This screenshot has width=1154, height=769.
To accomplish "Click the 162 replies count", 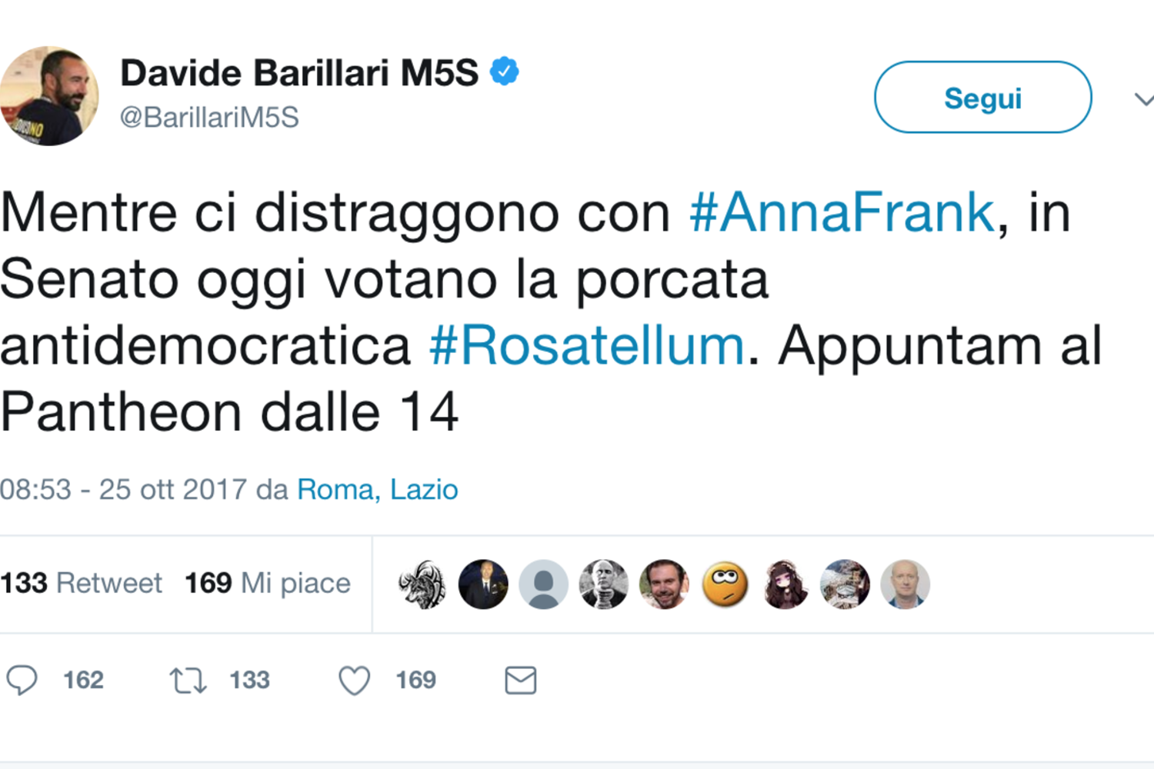I will point(83,681).
